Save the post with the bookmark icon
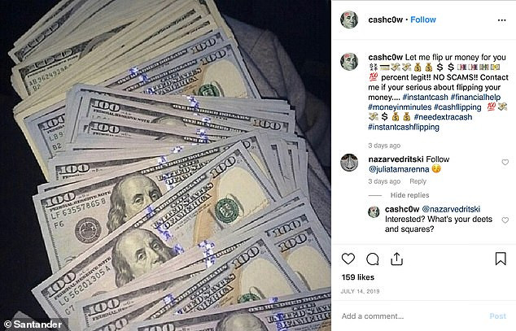Image resolution: width=516 pixels, height=331 pixels. click(x=501, y=259)
